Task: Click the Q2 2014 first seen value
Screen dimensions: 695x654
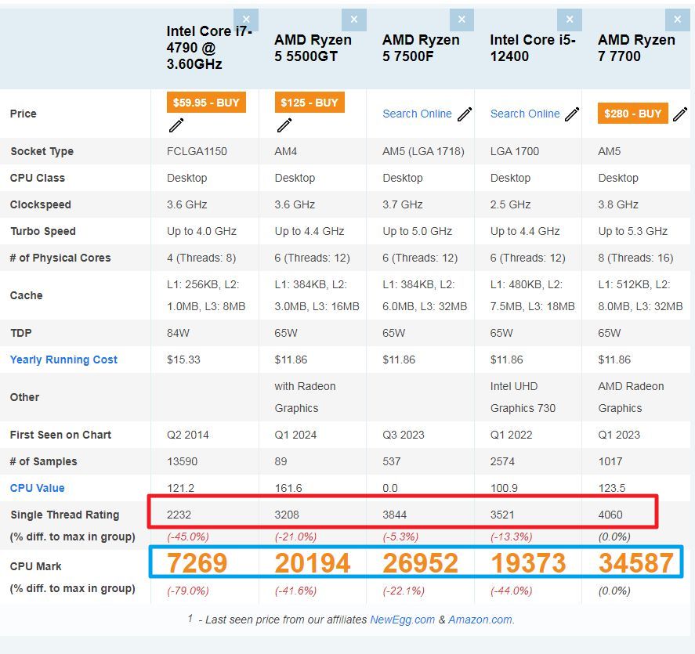Action: (187, 435)
